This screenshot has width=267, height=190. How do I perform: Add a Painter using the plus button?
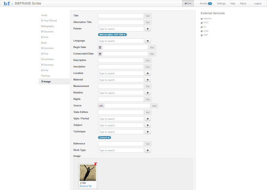click(x=148, y=29)
